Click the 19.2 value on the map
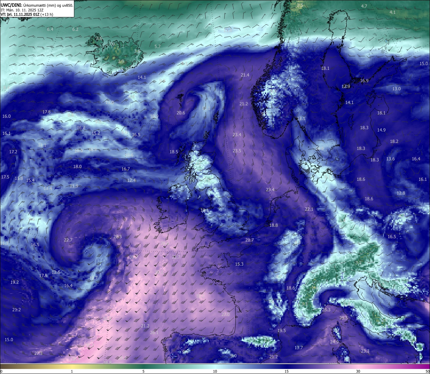Screen dimensions: 430x374 coord(14,282)
